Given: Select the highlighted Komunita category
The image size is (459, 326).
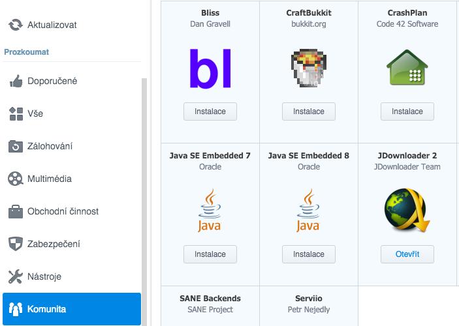Looking at the screenshot, I should coord(72,309).
